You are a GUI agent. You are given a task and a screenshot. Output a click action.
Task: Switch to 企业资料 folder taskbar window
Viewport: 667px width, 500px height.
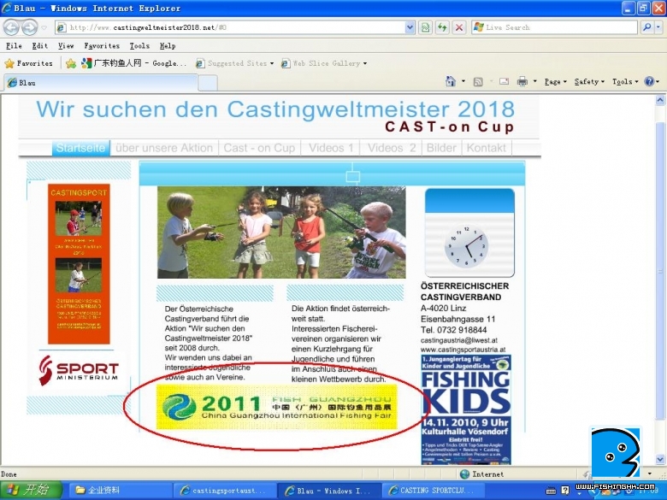point(120,491)
